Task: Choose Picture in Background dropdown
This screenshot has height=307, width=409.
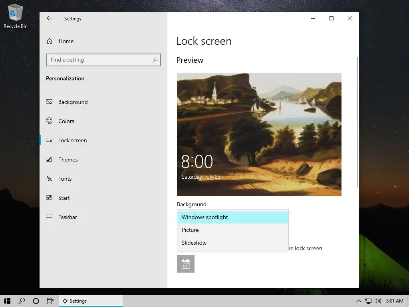Action: (233, 230)
